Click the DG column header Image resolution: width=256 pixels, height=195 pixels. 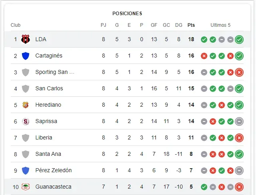[179, 25]
